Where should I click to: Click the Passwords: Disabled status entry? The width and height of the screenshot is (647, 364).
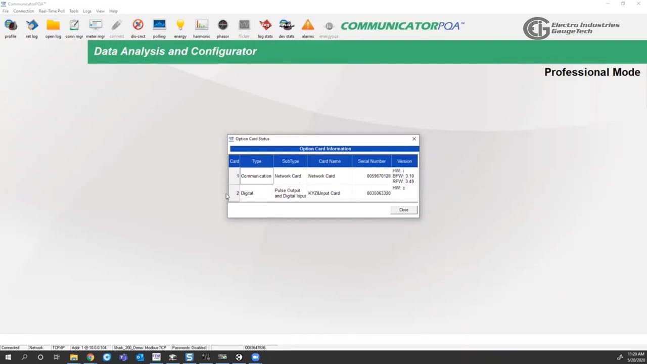(189, 348)
